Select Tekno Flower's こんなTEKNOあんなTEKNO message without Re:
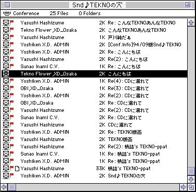 [94, 30]
